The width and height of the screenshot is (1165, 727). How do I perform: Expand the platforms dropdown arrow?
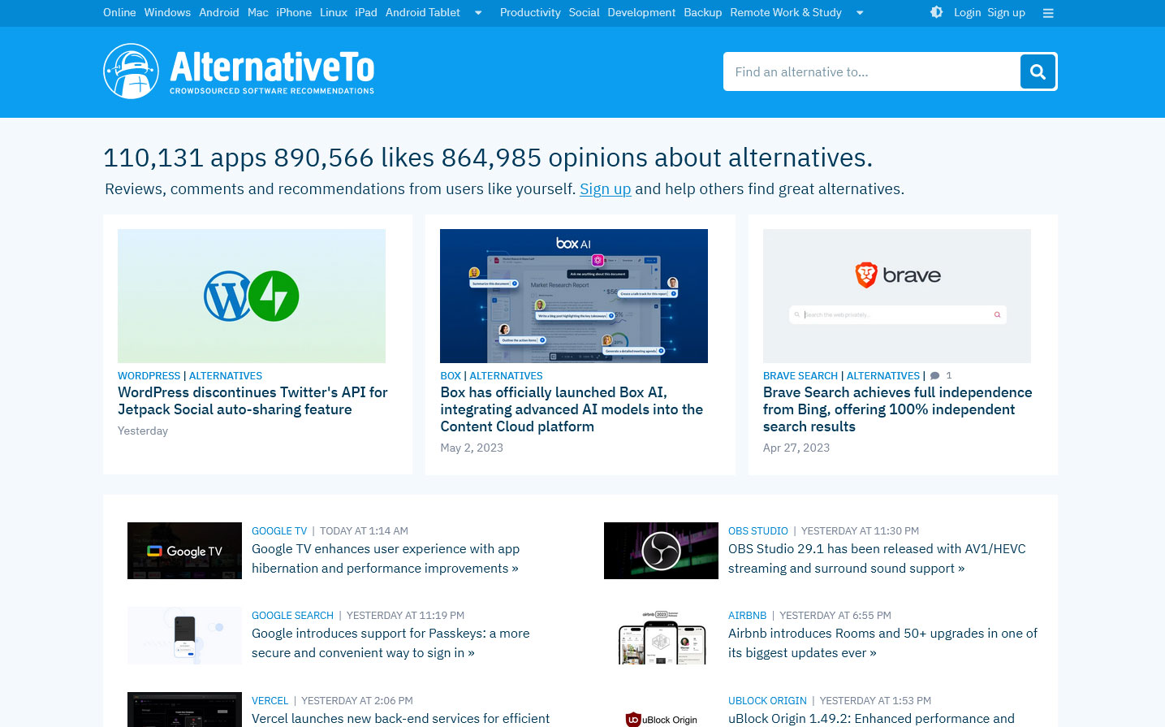(x=478, y=13)
